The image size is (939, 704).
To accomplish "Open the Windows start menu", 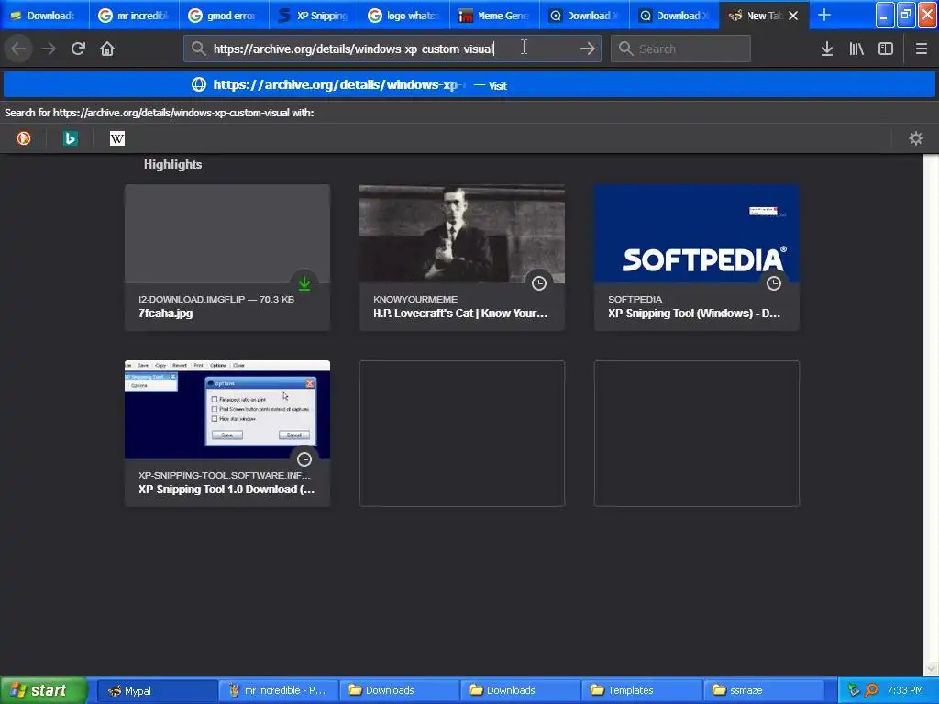I will point(44,690).
